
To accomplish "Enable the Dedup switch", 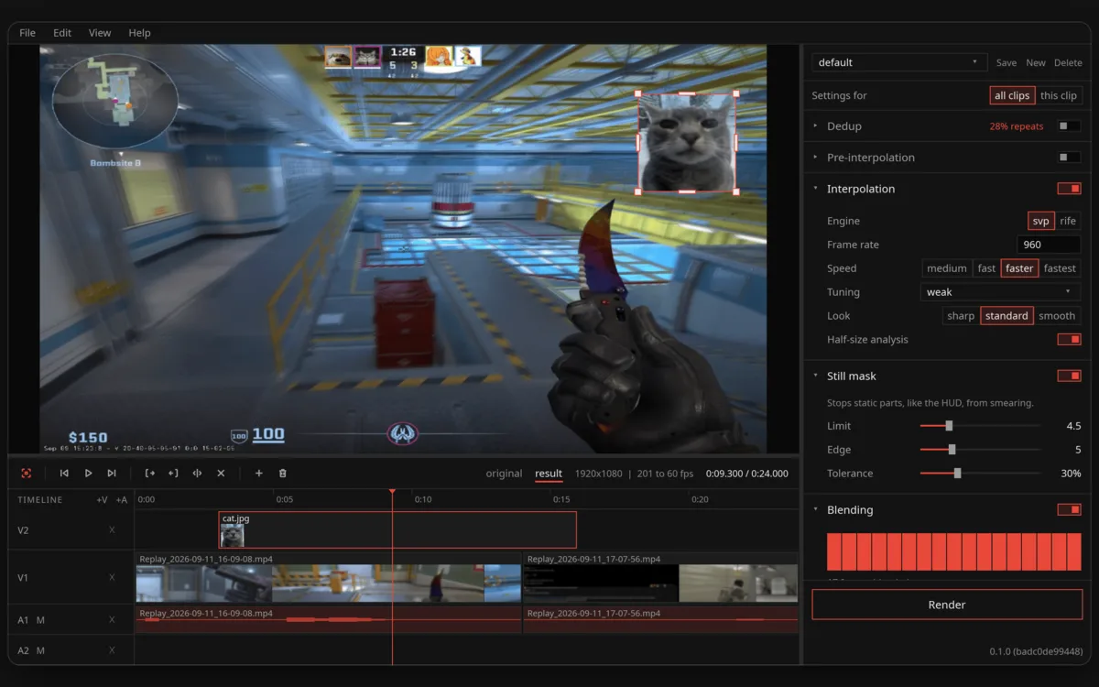I will coord(1069,126).
